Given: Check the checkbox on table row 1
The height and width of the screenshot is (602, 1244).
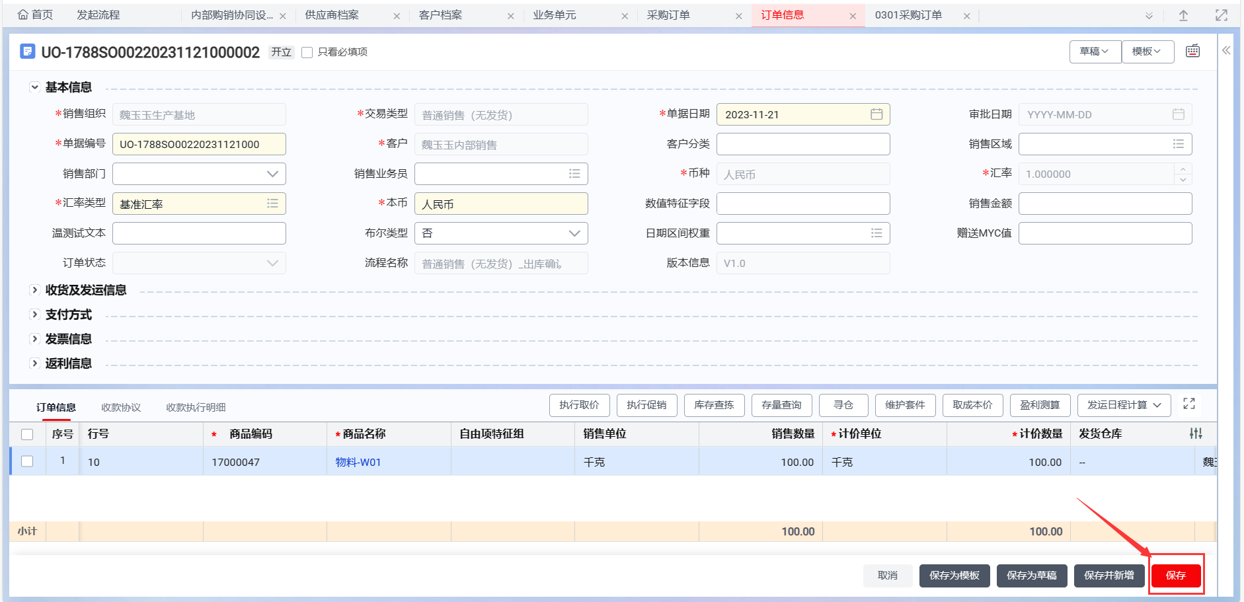Looking at the screenshot, I should [x=27, y=461].
